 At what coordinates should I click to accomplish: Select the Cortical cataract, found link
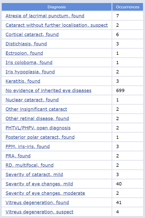point(32,35)
